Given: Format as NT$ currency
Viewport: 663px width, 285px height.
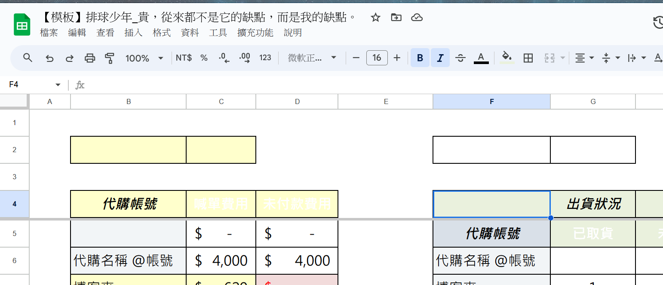Looking at the screenshot, I should click(184, 58).
